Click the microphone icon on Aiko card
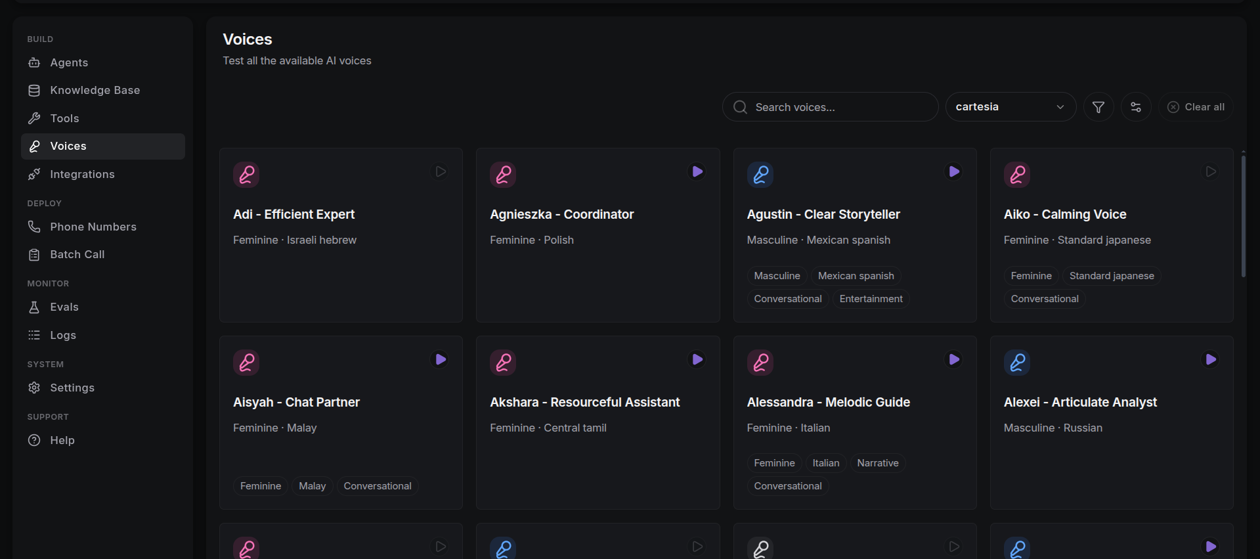The image size is (1260, 559). (1017, 175)
